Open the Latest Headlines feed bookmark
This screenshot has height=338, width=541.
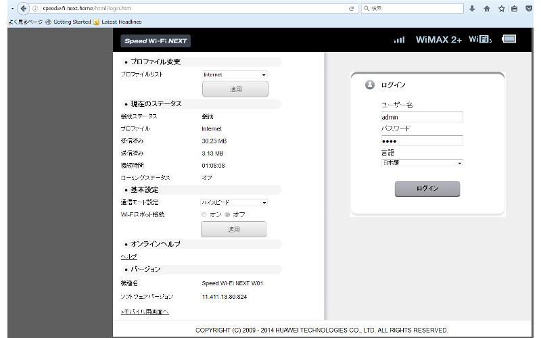118,22
